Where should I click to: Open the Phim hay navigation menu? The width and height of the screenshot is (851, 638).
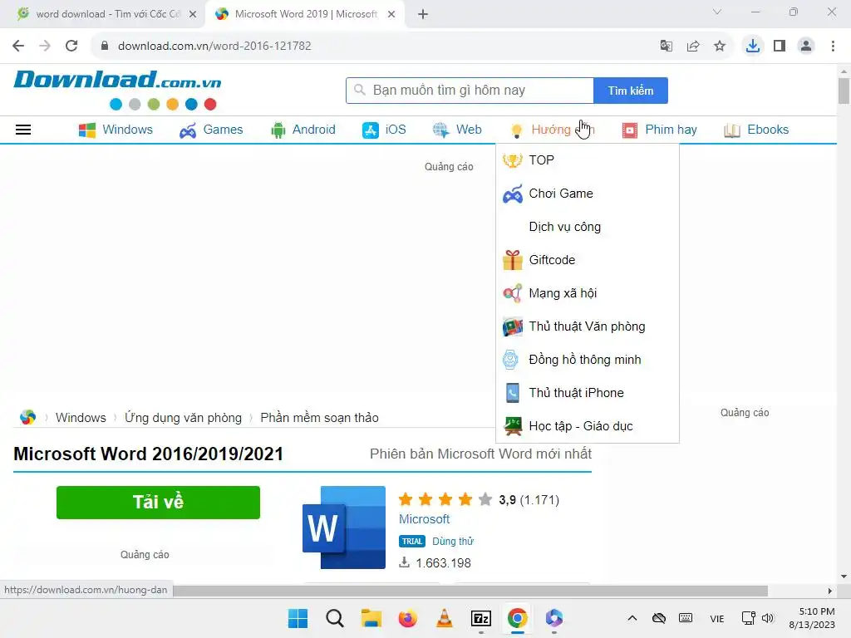click(x=659, y=130)
